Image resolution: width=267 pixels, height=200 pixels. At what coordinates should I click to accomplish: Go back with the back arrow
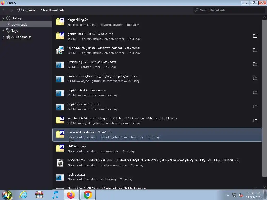(4, 10)
